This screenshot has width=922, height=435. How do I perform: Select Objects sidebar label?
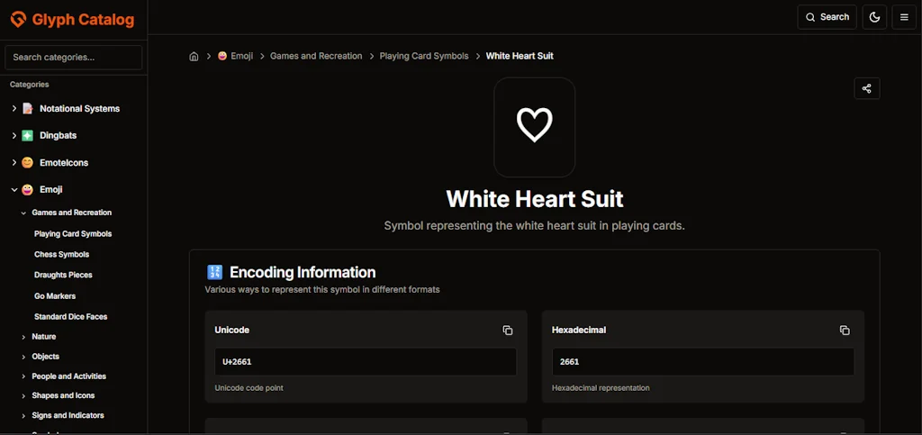pyautogui.click(x=45, y=357)
